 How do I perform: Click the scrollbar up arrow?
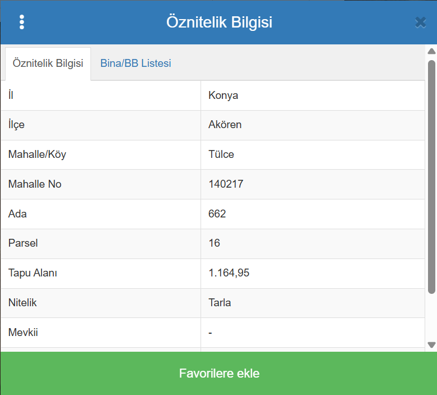(431, 51)
